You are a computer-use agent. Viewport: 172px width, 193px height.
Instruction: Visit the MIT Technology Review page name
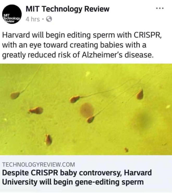[67, 9]
